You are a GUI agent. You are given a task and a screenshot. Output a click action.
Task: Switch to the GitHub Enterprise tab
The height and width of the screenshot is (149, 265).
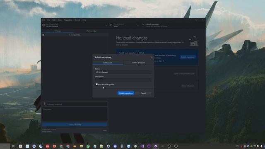[139, 62]
